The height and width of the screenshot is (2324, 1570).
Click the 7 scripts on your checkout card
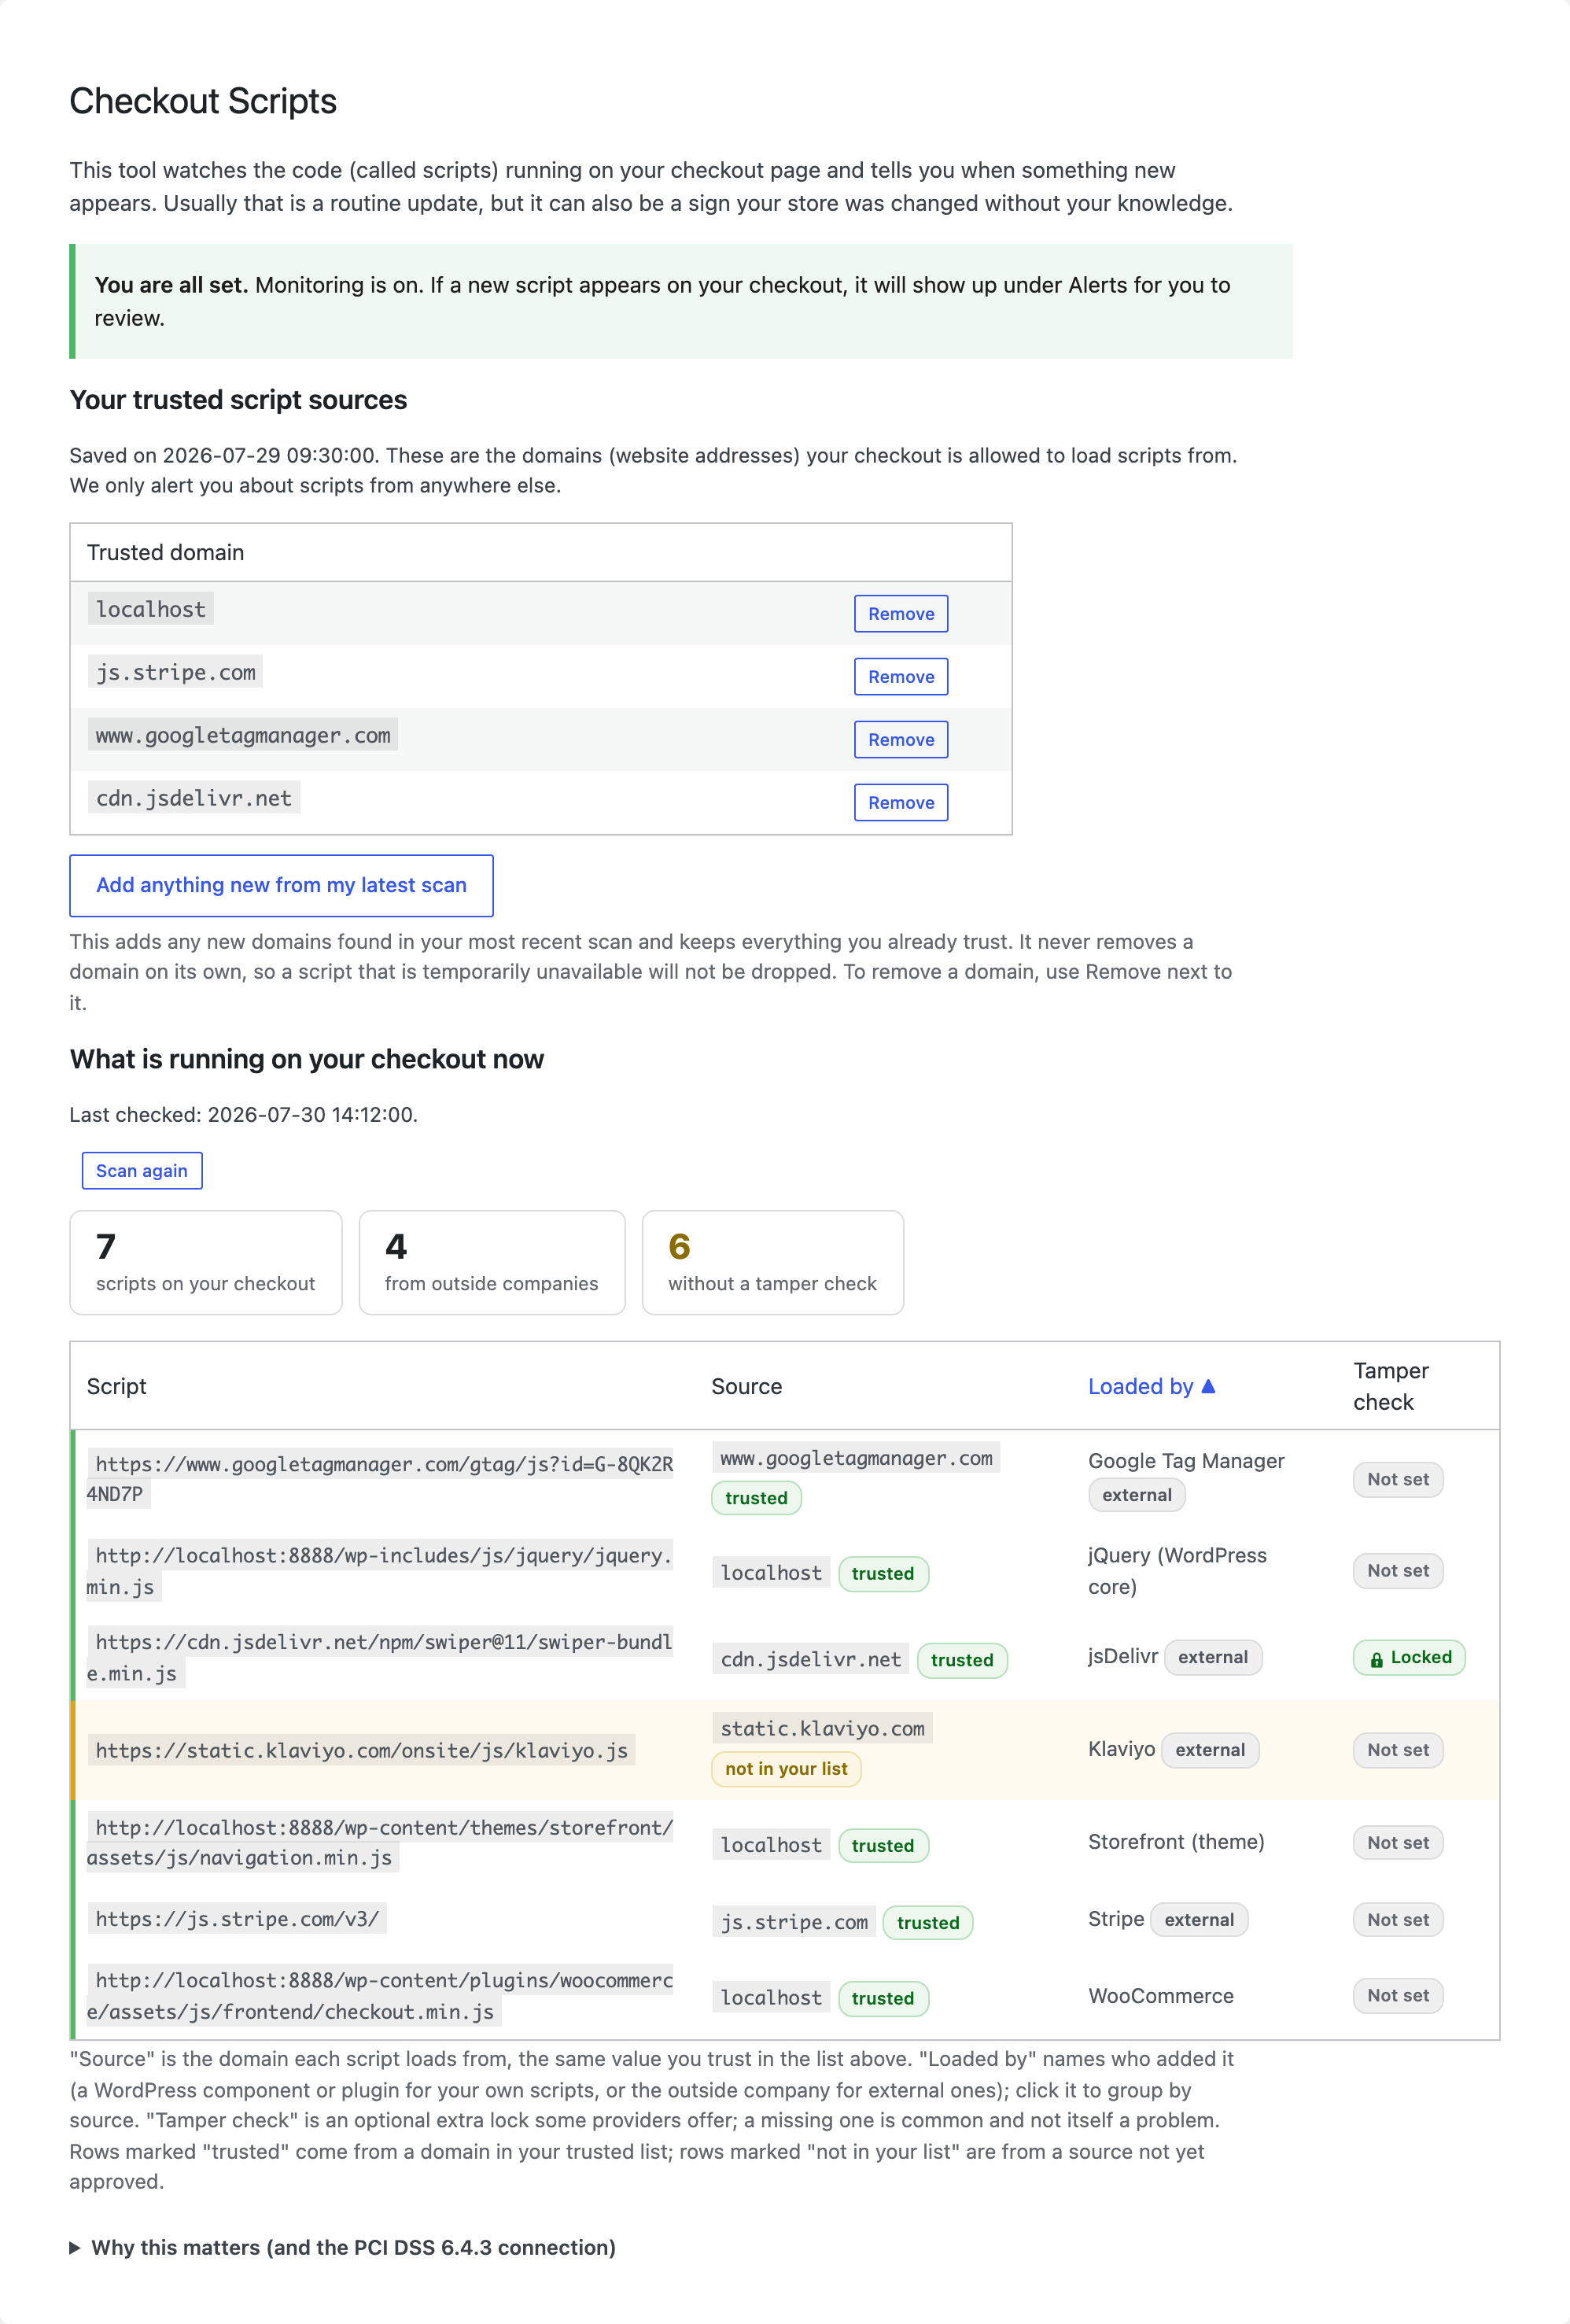(206, 1263)
